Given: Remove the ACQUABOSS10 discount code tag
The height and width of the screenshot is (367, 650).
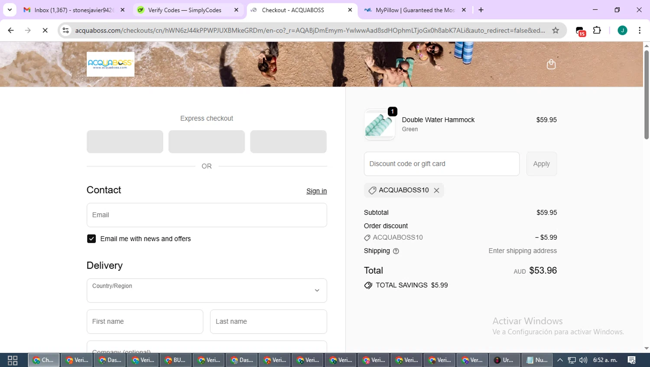Looking at the screenshot, I should tap(436, 190).
